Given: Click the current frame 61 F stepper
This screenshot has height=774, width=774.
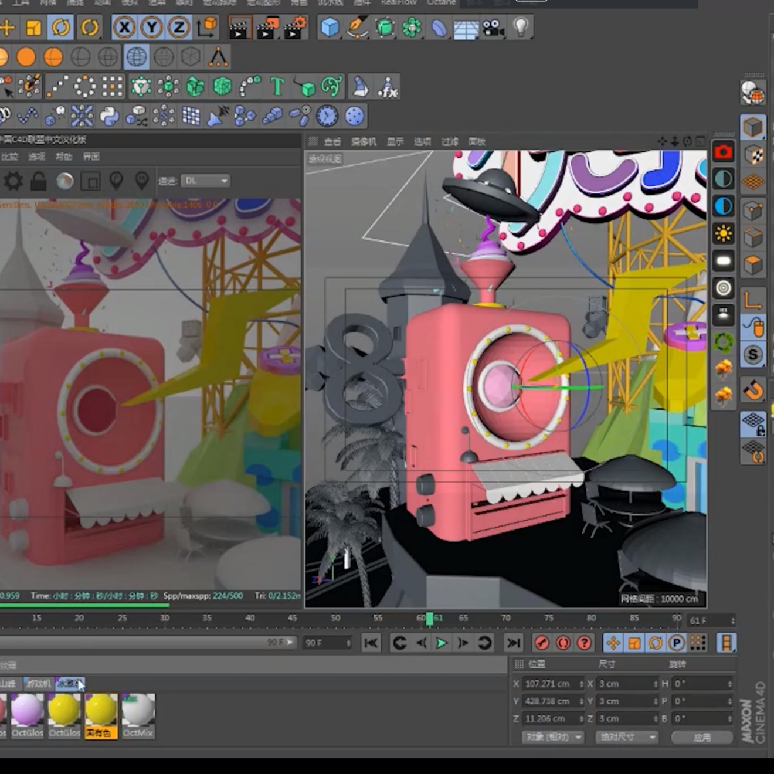Looking at the screenshot, I should (x=732, y=620).
